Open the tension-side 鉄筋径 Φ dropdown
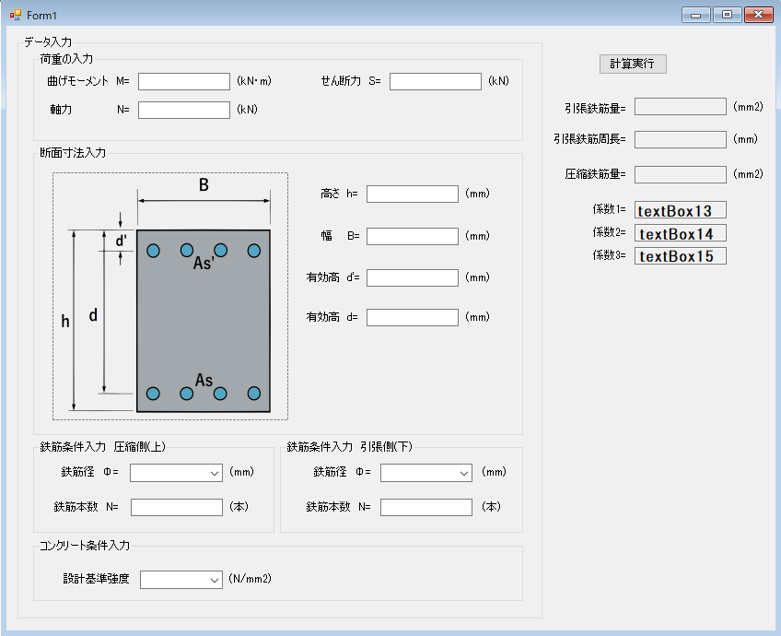Screen dimensions: 781x636 426,473
